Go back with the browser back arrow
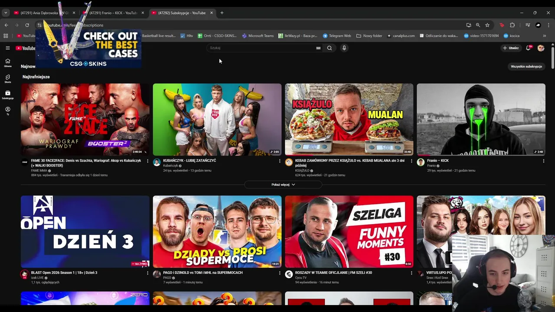The height and width of the screenshot is (312, 555). pos(6,25)
